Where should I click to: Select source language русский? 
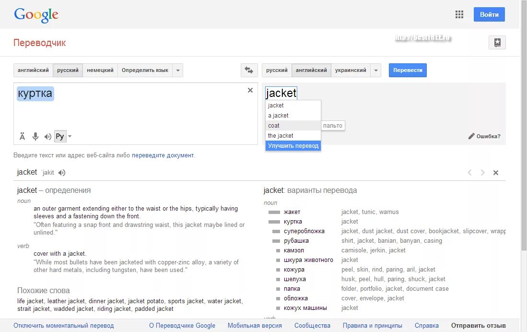(68, 71)
